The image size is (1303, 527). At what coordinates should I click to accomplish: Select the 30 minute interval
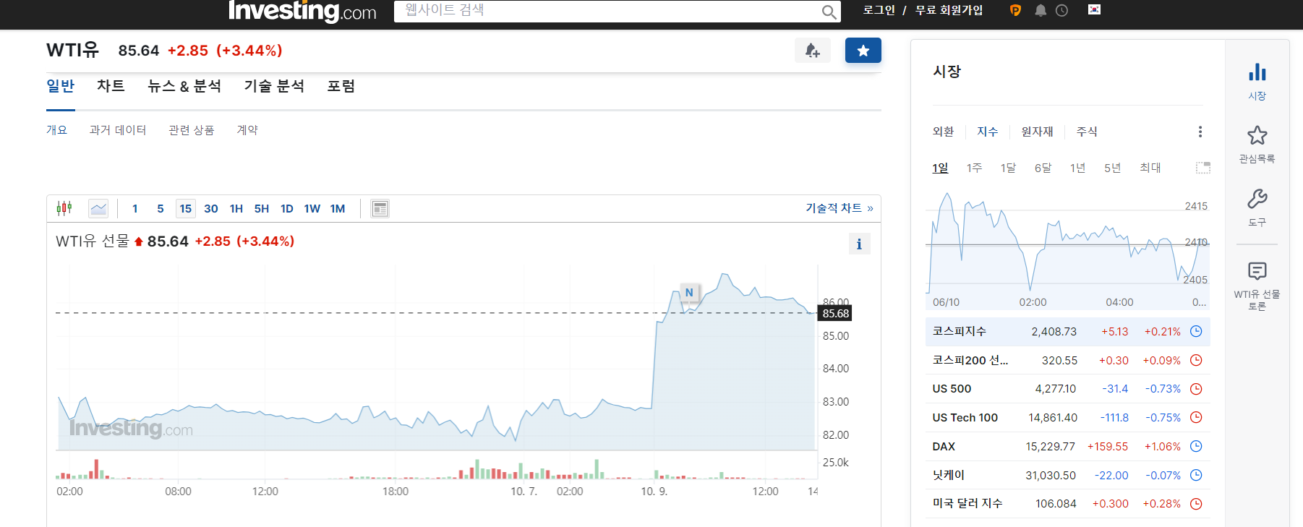coord(211,209)
